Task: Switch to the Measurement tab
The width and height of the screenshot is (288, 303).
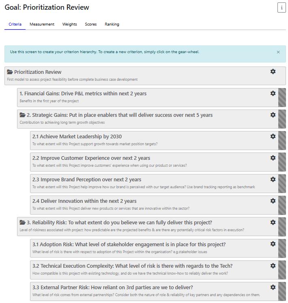Action: pyautogui.click(x=42, y=24)
